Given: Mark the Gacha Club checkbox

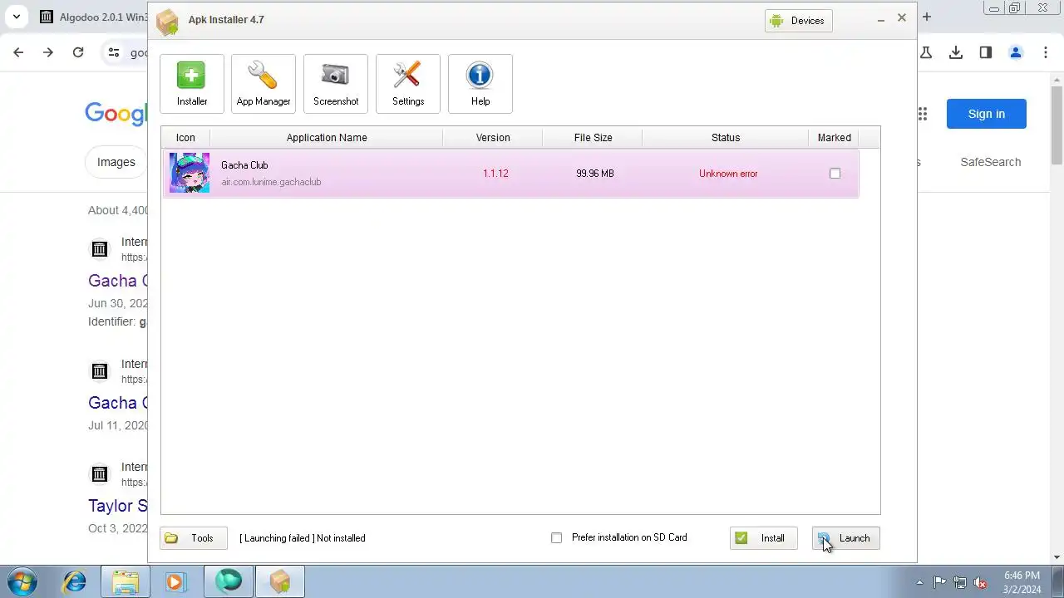Looking at the screenshot, I should coord(835,174).
